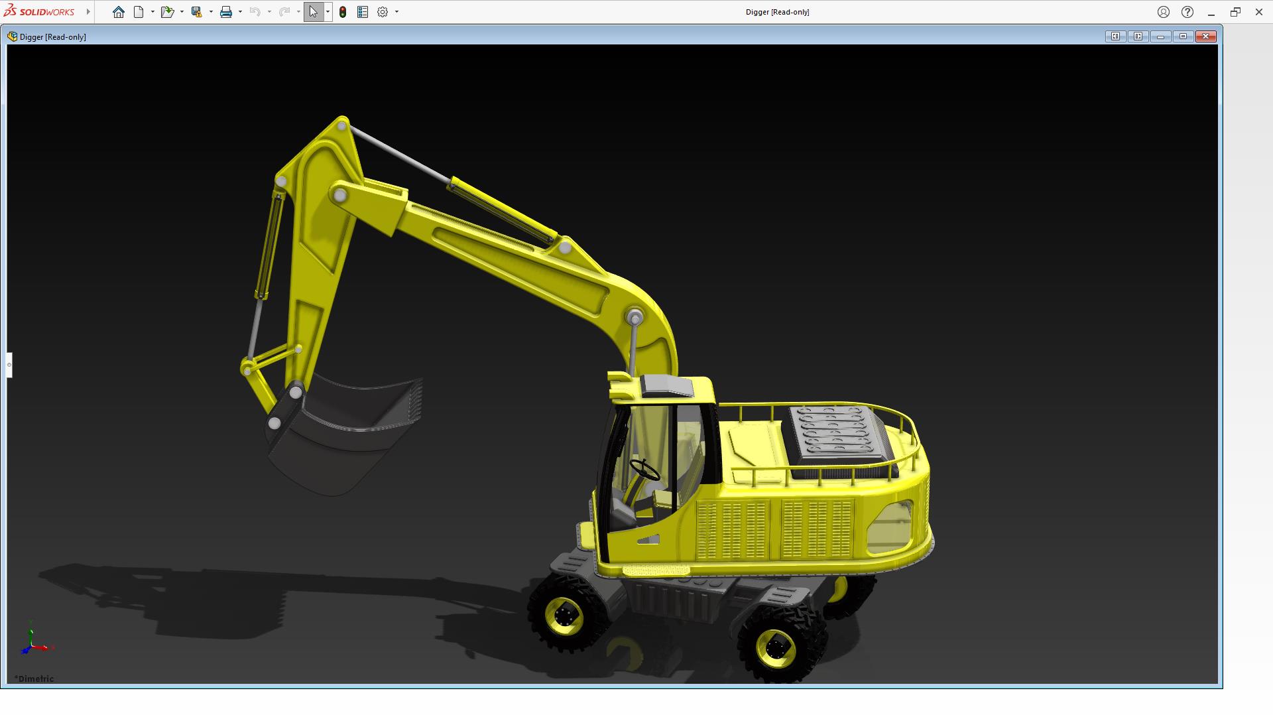Viewport: 1273px width, 715px height.
Task: Open the Select tool dropdown arrow
Action: [x=328, y=12]
